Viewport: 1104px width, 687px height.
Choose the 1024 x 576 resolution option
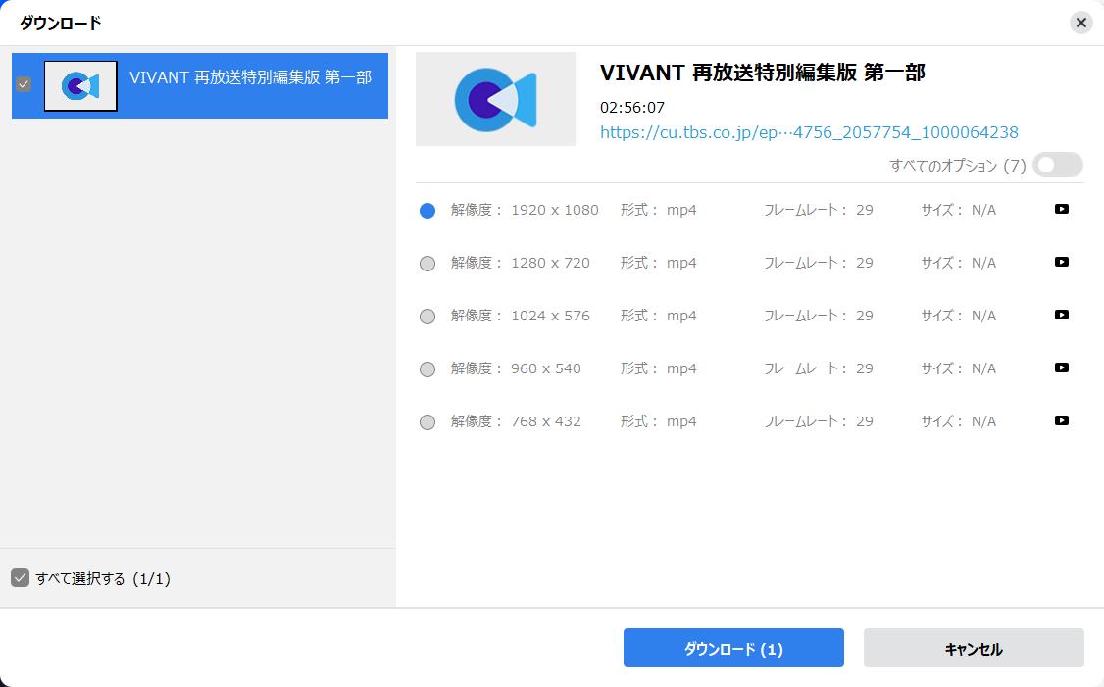[427, 316]
